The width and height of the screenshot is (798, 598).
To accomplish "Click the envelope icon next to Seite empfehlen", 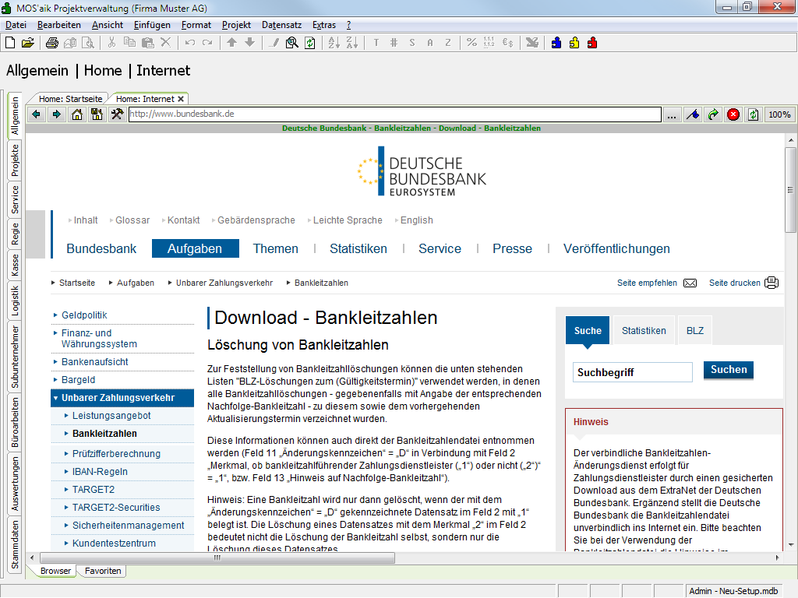I will click(x=690, y=283).
